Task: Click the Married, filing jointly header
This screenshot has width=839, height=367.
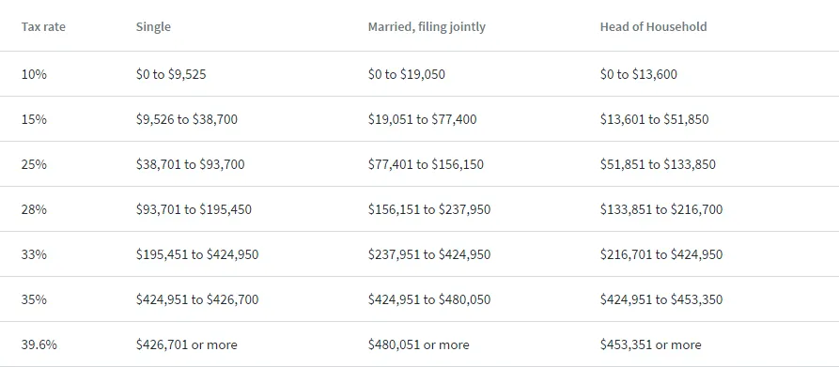Action: tap(427, 26)
